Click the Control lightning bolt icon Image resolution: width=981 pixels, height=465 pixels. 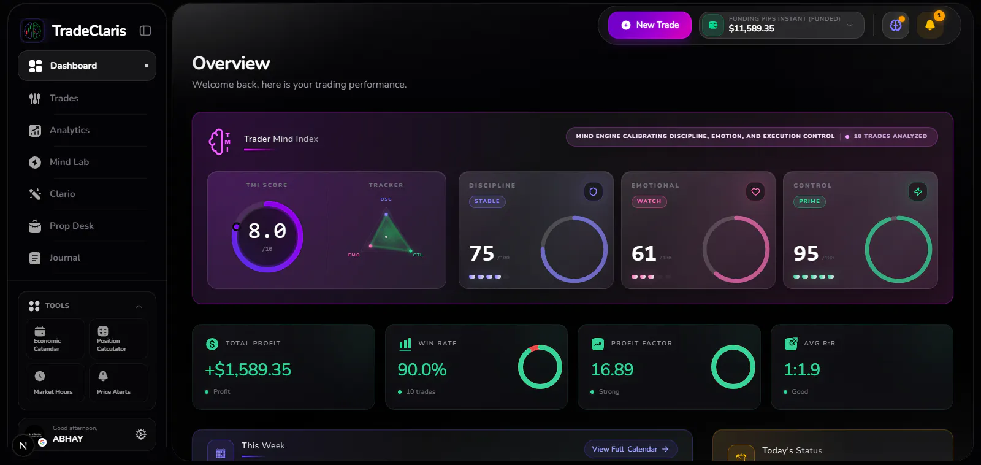point(918,192)
